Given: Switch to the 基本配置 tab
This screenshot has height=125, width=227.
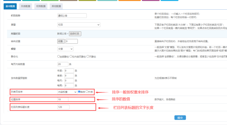Looking at the screenshot, I should (10, 6).
